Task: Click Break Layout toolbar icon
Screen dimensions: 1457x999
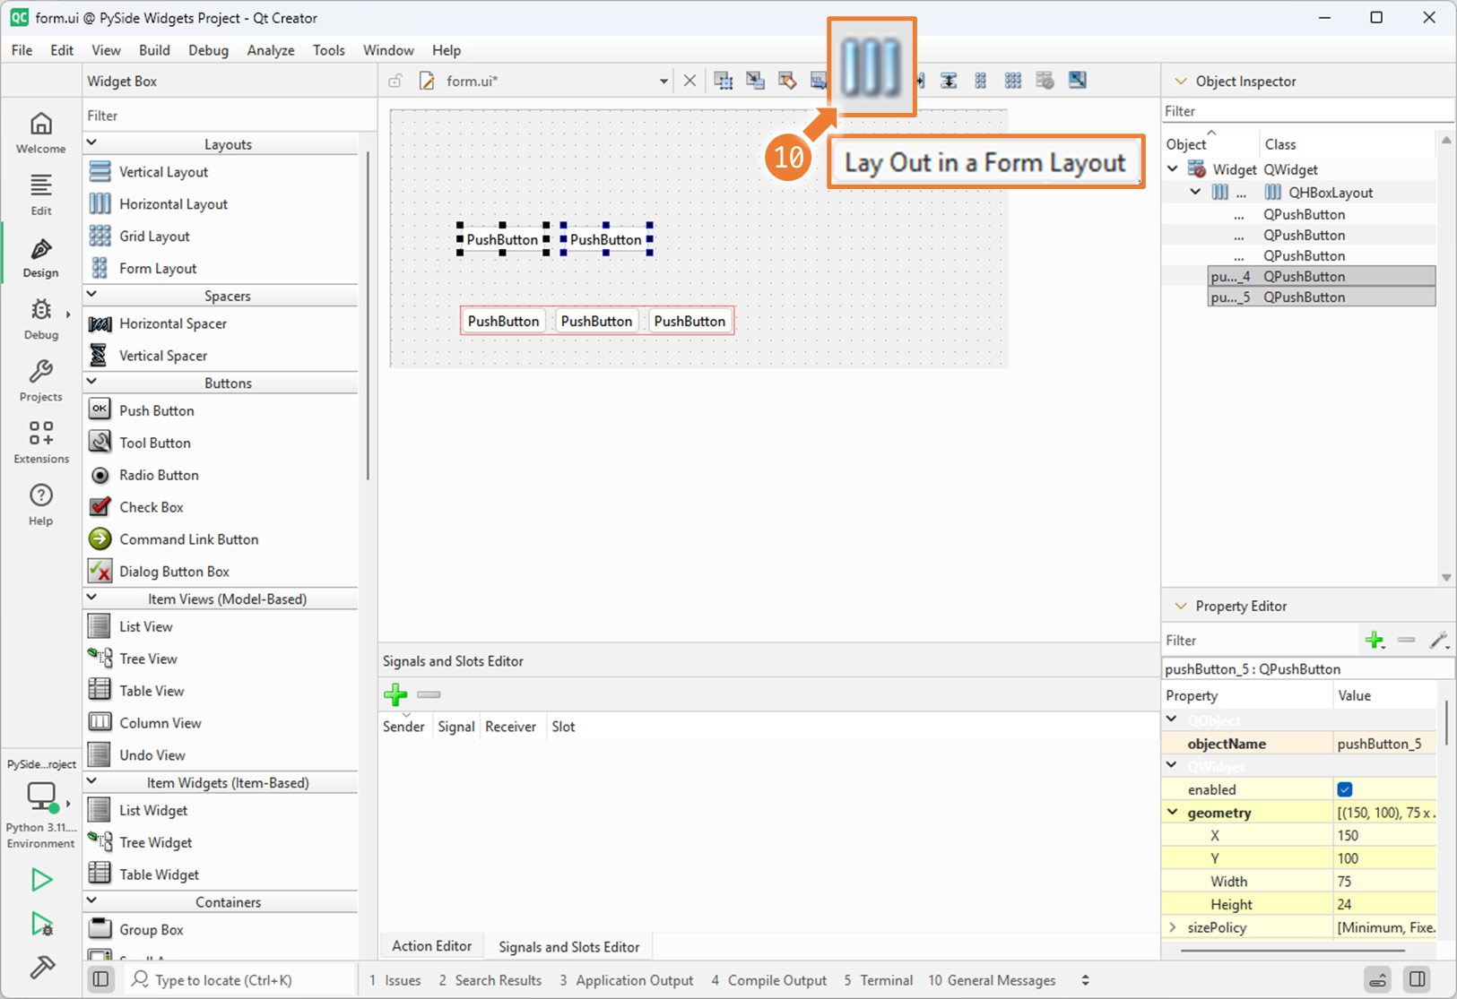Action: click(x=1045, y=81)
